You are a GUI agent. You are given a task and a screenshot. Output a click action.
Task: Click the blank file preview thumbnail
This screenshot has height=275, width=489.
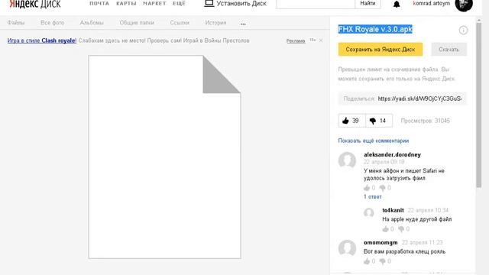(x=165, y=157)
